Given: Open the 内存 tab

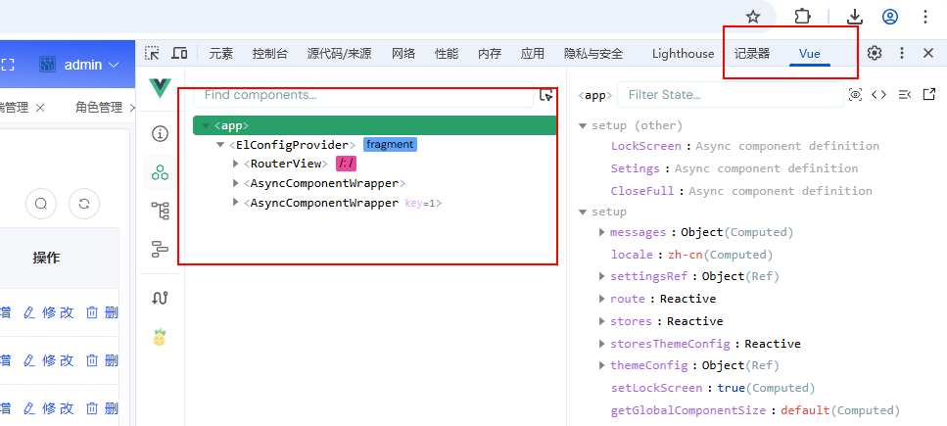Looking at the screenshot, I should [490, 53].
